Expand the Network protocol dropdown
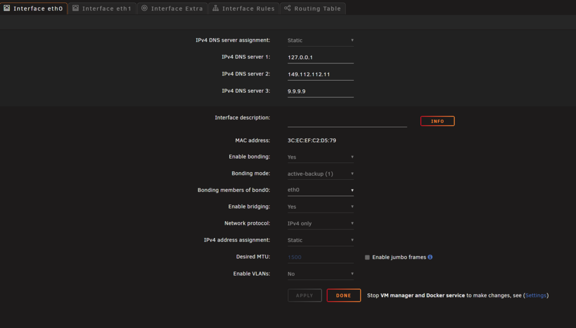 point(320,223)
